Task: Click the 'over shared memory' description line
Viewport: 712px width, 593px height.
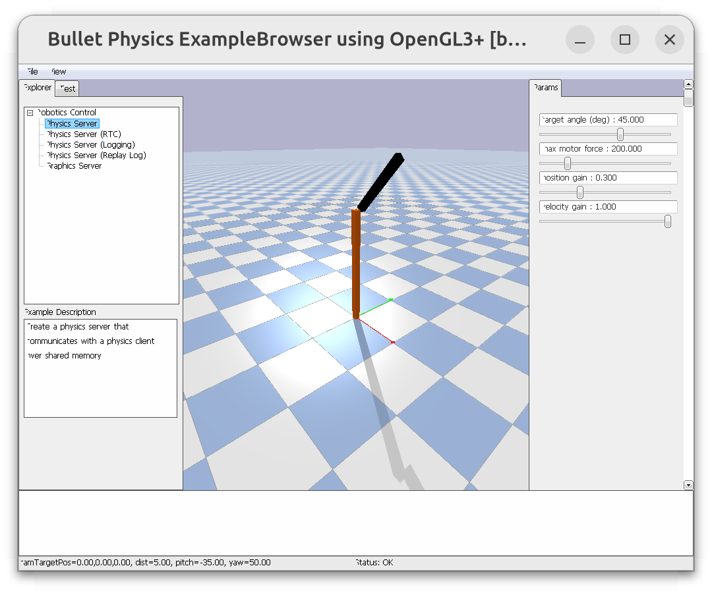Action: tap(64, 356)
